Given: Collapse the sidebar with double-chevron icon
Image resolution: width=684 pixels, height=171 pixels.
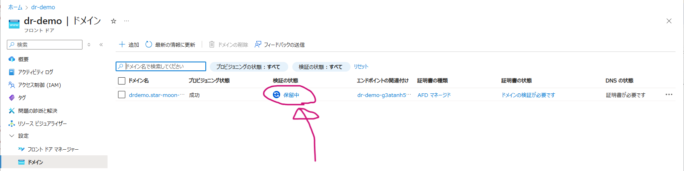Looking at the screenshot, I should [101, 45].
